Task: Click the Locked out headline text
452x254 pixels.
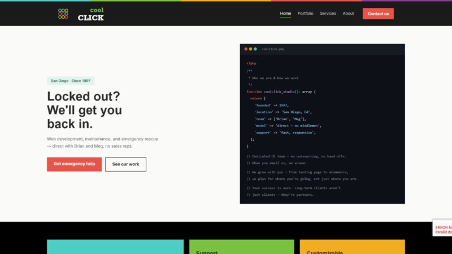Action: click(x=84, y=110)
